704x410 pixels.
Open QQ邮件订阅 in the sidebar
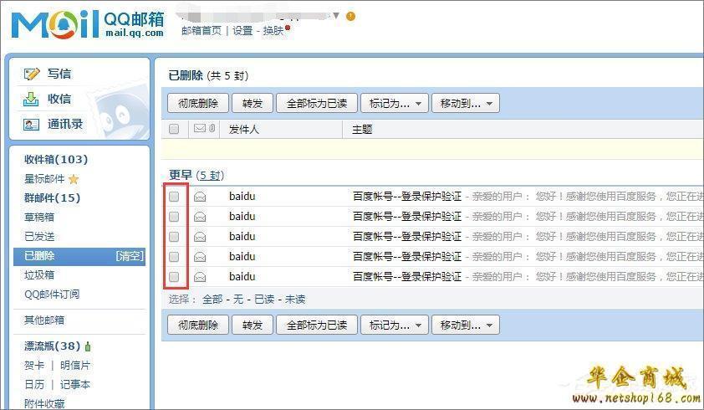pos(52,295)
